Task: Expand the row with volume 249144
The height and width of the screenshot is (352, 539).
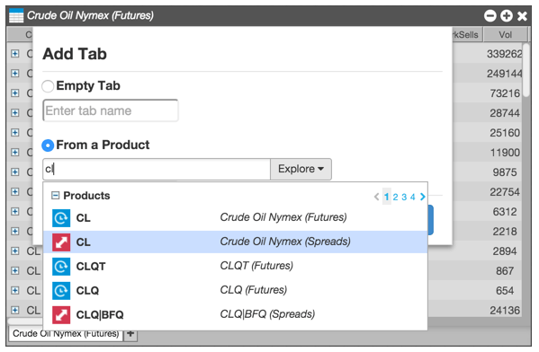Action: pyautogui.click(x=14, y=74)
